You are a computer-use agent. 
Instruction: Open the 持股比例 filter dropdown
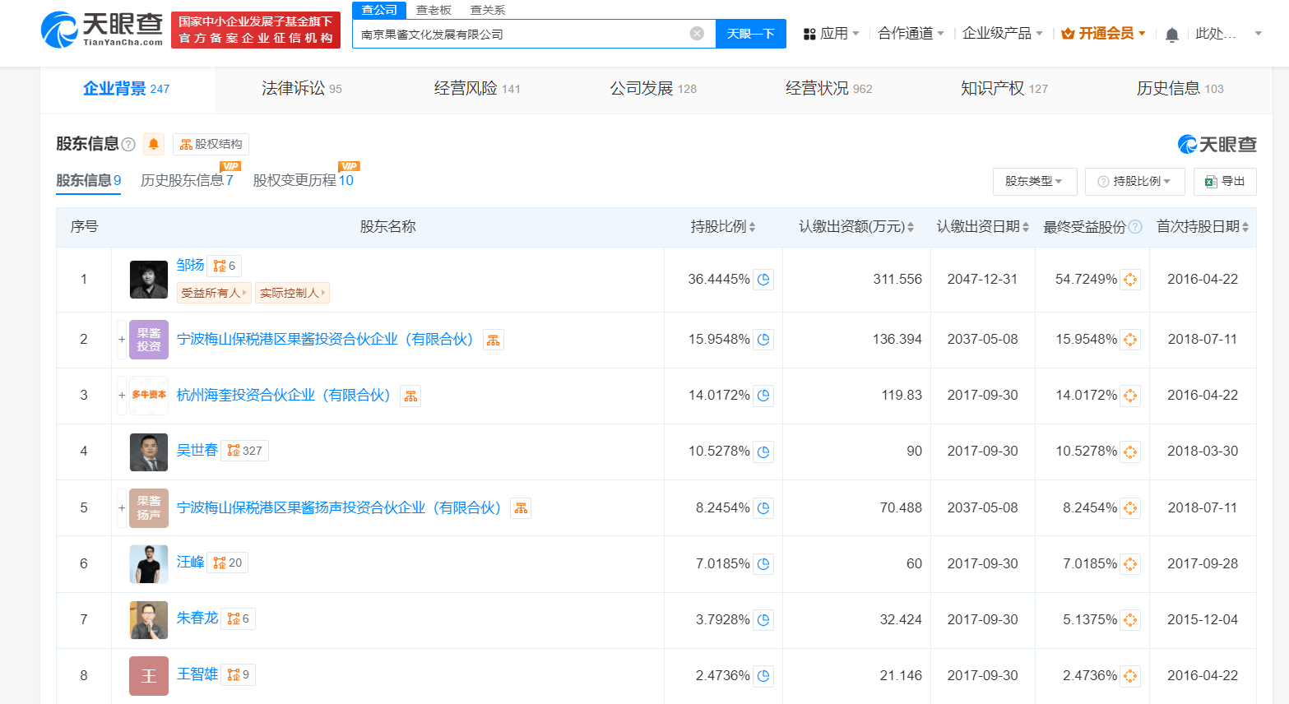[1134, 181]
